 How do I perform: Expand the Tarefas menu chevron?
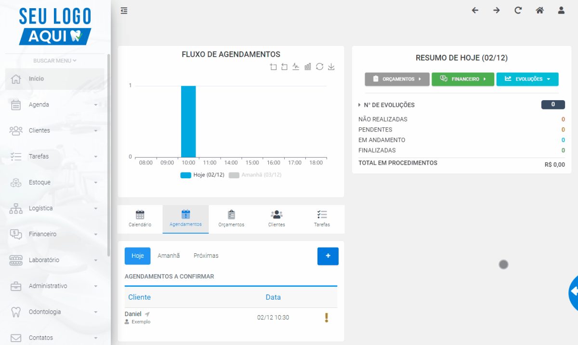[x=96, y=157]
